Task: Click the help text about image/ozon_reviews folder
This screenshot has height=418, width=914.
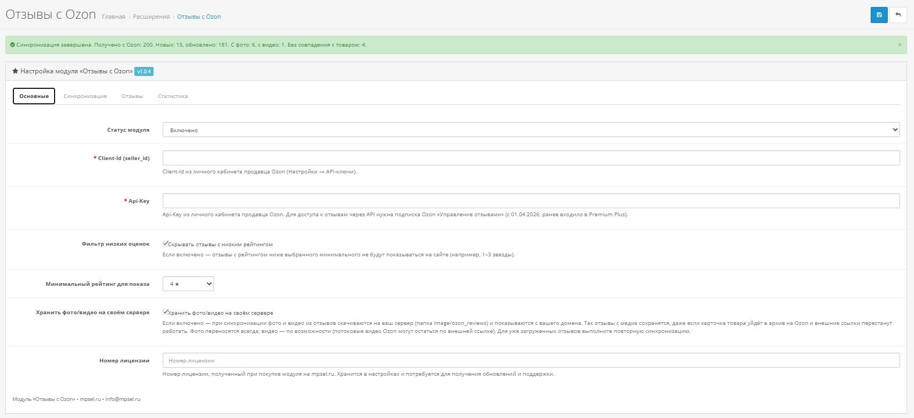Action: [x=527, y=327]
